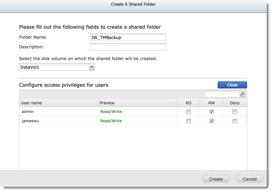Check Deny for admin user
Viewport: 272px width, 192px height.
click(x=235, y=112)
